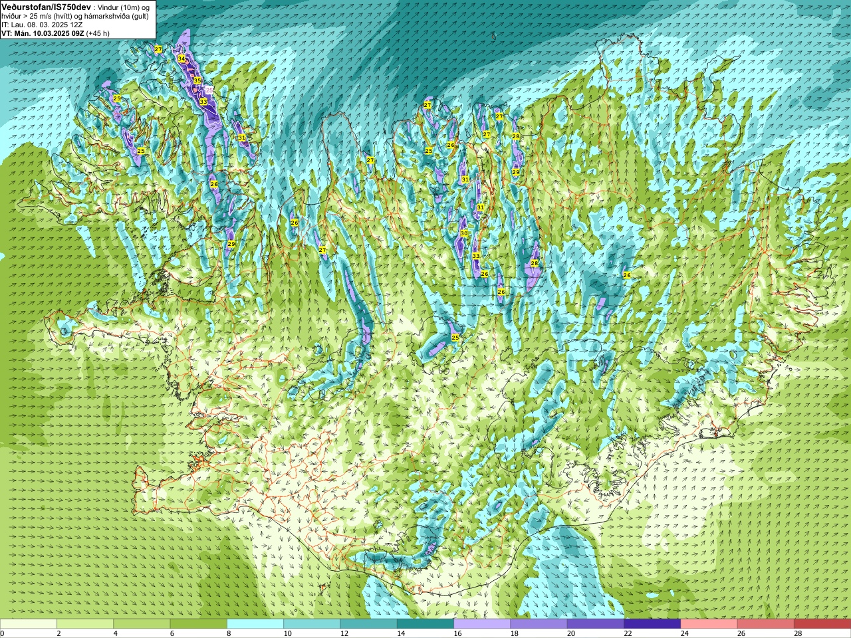The height and width of the screenshot is (638, 851).
Task: Click the pale yellow 0–2 m/s legend swatch
Action: coord(29,624)
